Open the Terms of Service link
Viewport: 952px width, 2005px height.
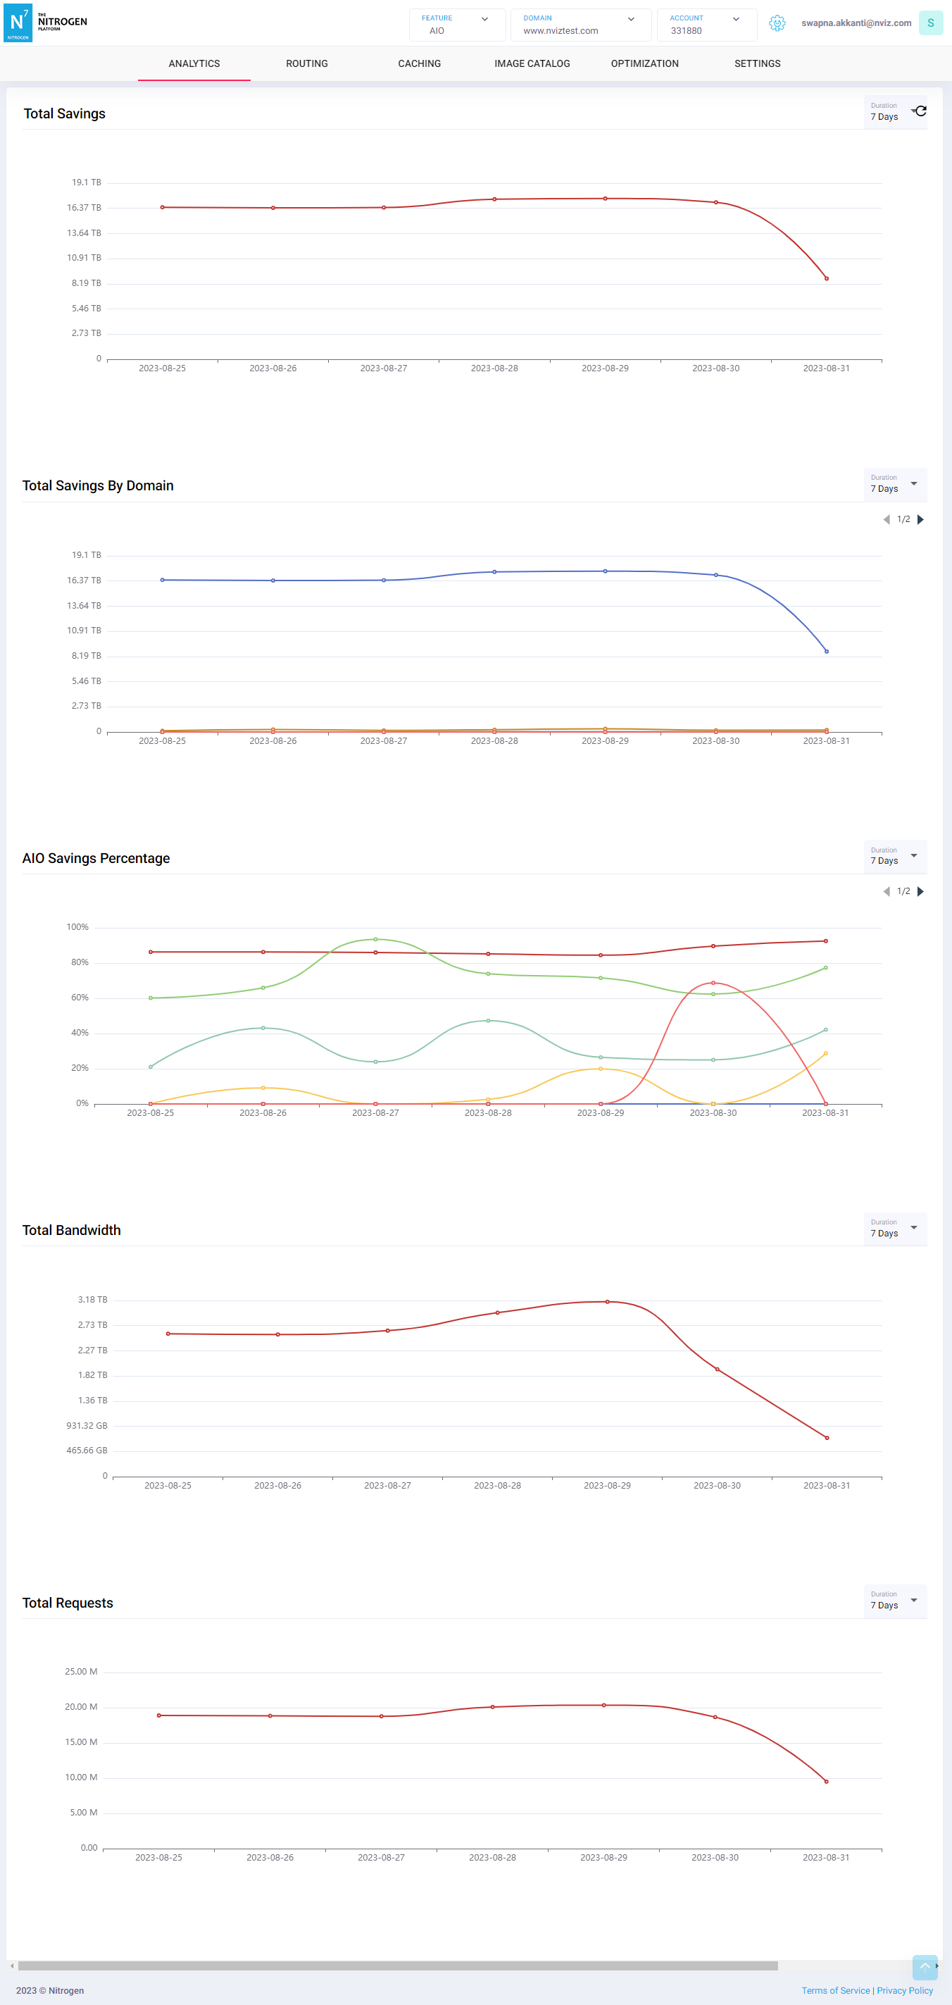pos(835,1990)
